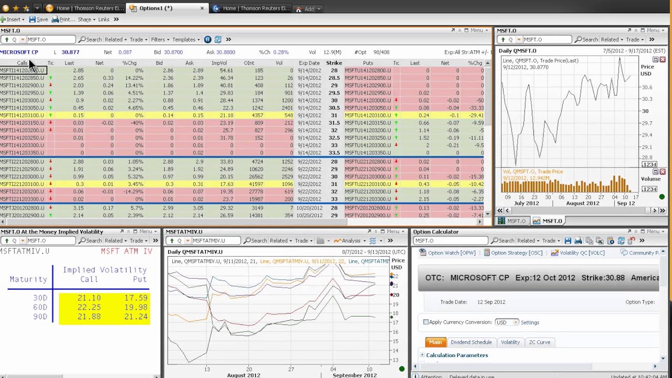Switch to the ZC Curve tab
The height and width of the screenshot is (378, 672).
tap(539, 342)
